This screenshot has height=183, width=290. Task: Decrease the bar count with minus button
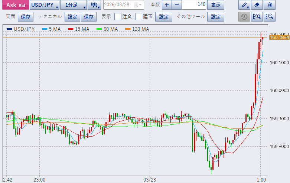(177, 5)
